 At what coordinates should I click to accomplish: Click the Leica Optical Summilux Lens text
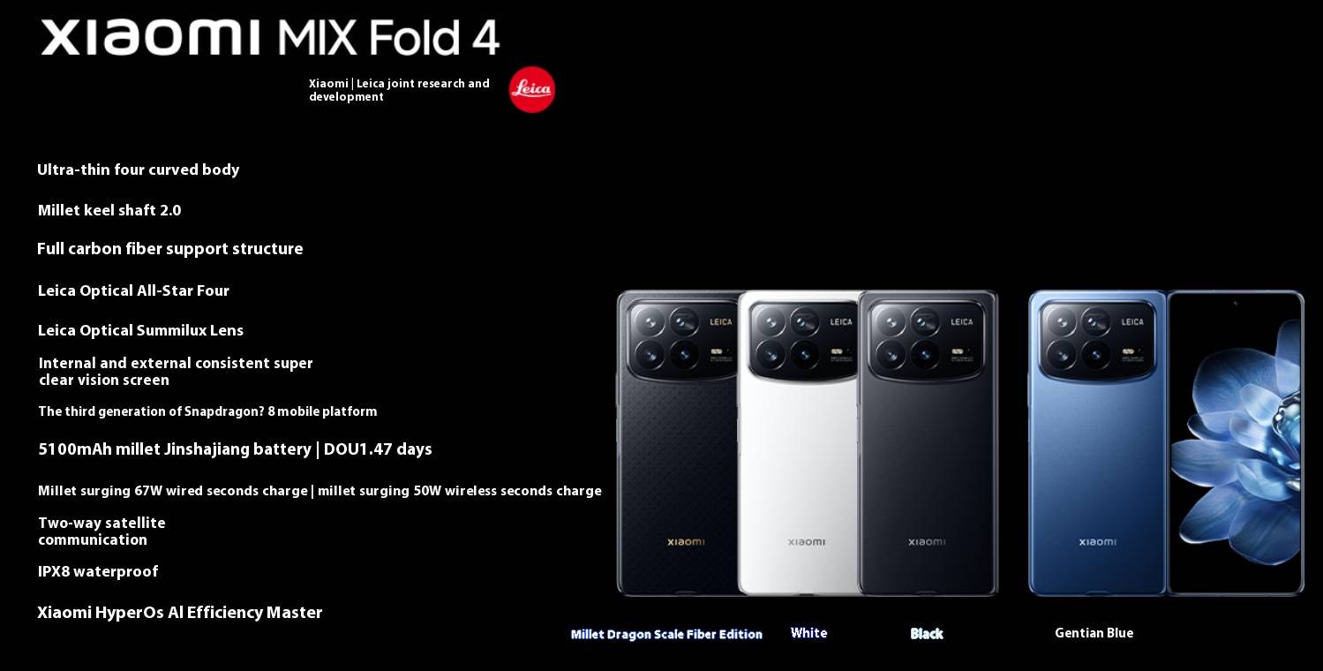140,330
